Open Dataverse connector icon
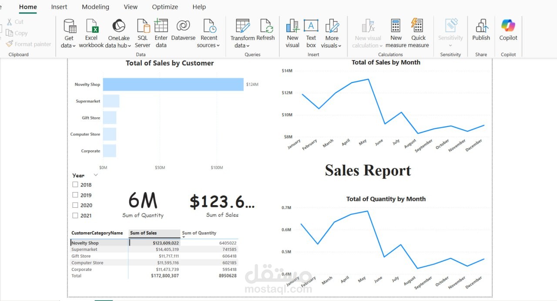Image resolution: width=557 pixels, height=301 pixels. [x=183, y=26]
